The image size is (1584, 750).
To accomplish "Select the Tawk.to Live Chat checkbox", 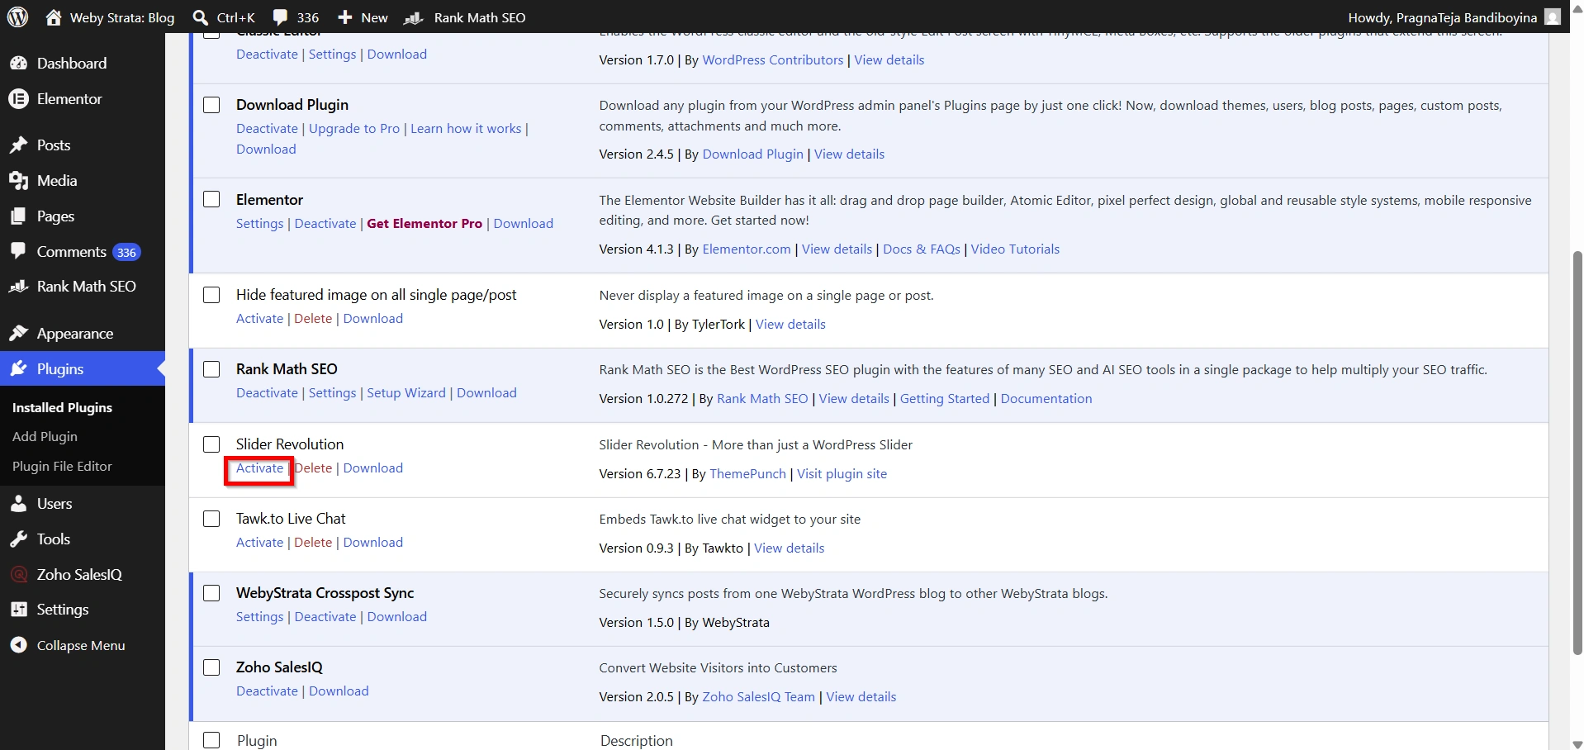I will pos(211,519).
